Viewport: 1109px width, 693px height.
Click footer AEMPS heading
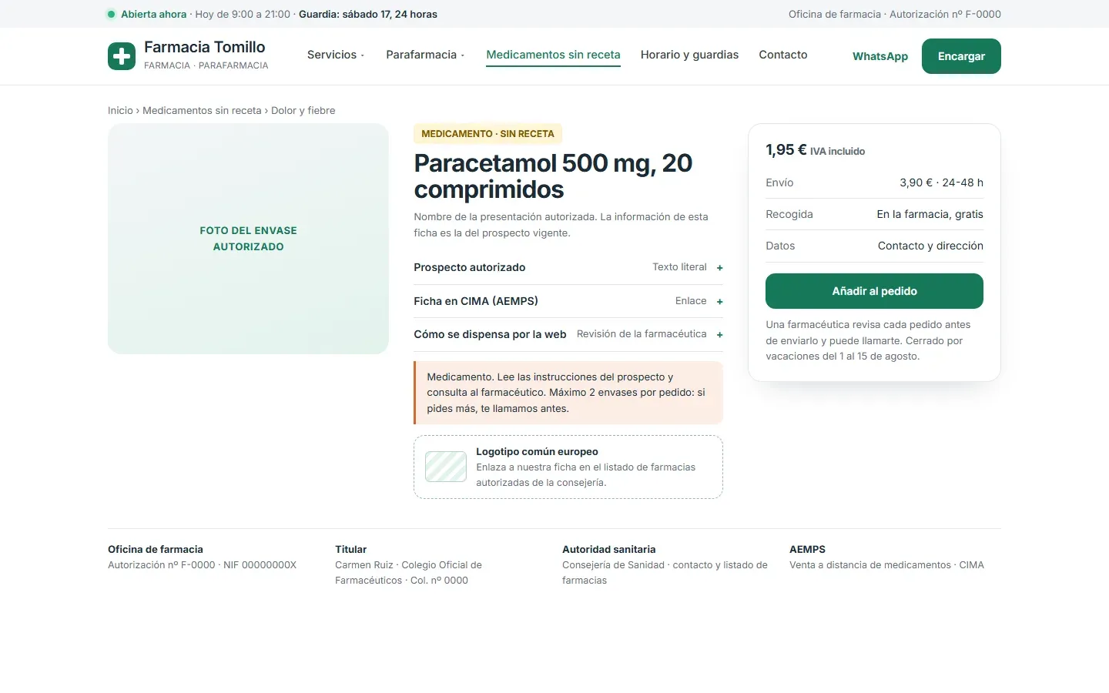[807, 550]
